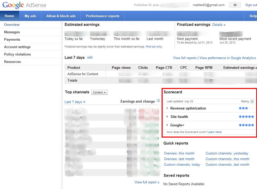Open the Performance reports tab
The width and height of the screenshot is (257, 189).
103,16
